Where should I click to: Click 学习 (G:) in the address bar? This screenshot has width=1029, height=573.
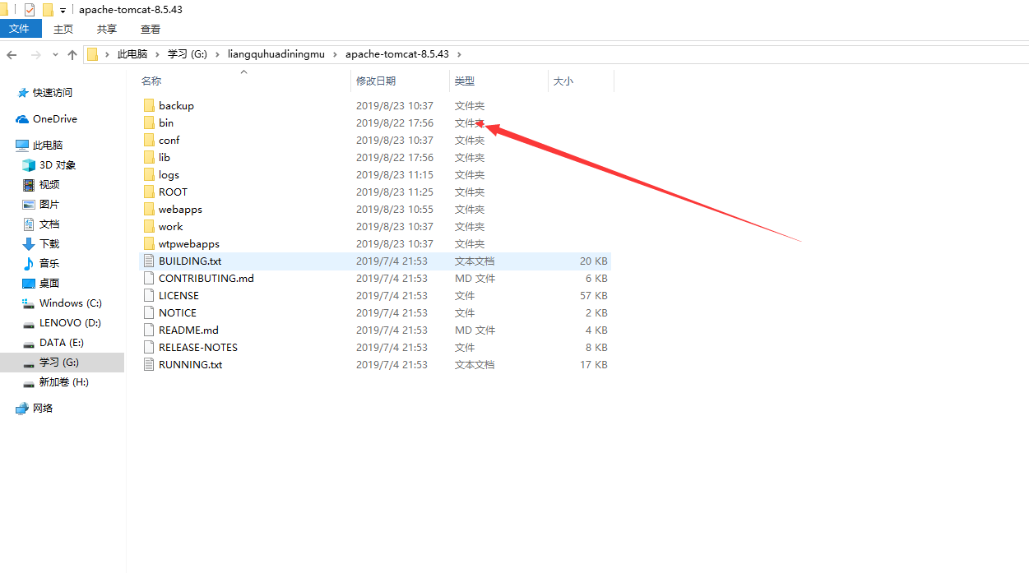click(187, 54)
